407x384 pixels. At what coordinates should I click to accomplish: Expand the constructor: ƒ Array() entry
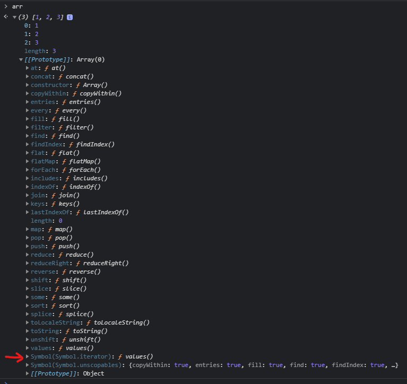coord(27,85)
